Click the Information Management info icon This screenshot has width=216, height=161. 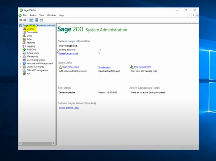point(24,63)
